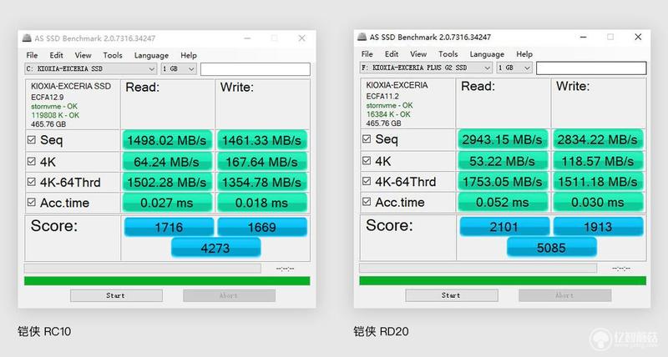Click total score 5085
Viewport: 668px width, 357px height.
coord(551,247)
